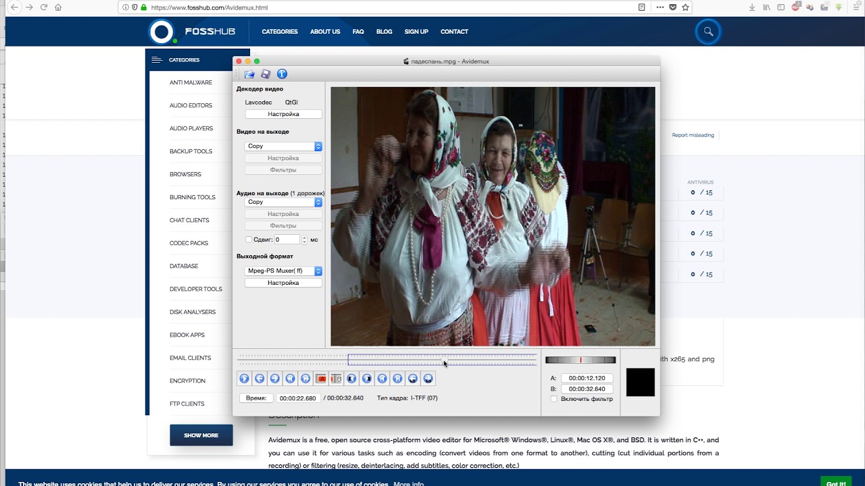Image resolution: width=865 pixels, height=486 pixels.
Task: Set selection end marker B
Action: point(336,379)
